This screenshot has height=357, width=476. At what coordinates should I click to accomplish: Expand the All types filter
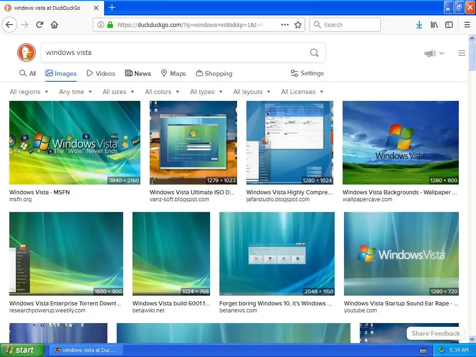pyautogui.click(x=206, y=92)
